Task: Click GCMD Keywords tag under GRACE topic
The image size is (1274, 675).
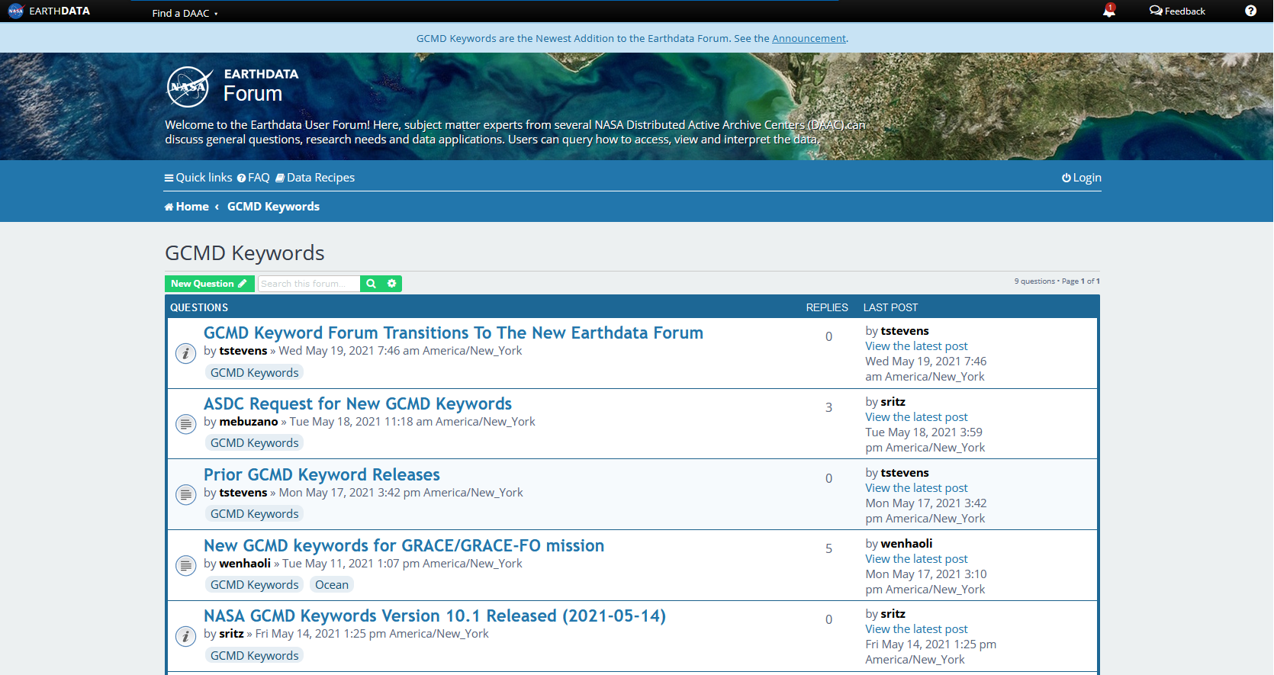Action: 255,585
